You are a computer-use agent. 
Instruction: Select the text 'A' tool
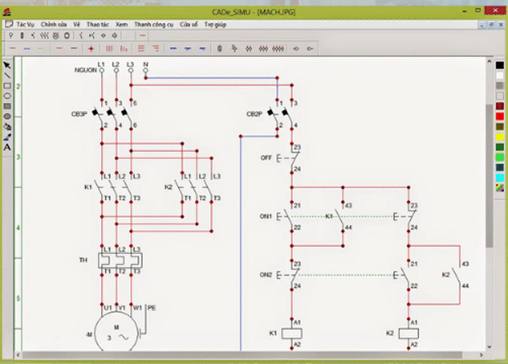point(7,147)
